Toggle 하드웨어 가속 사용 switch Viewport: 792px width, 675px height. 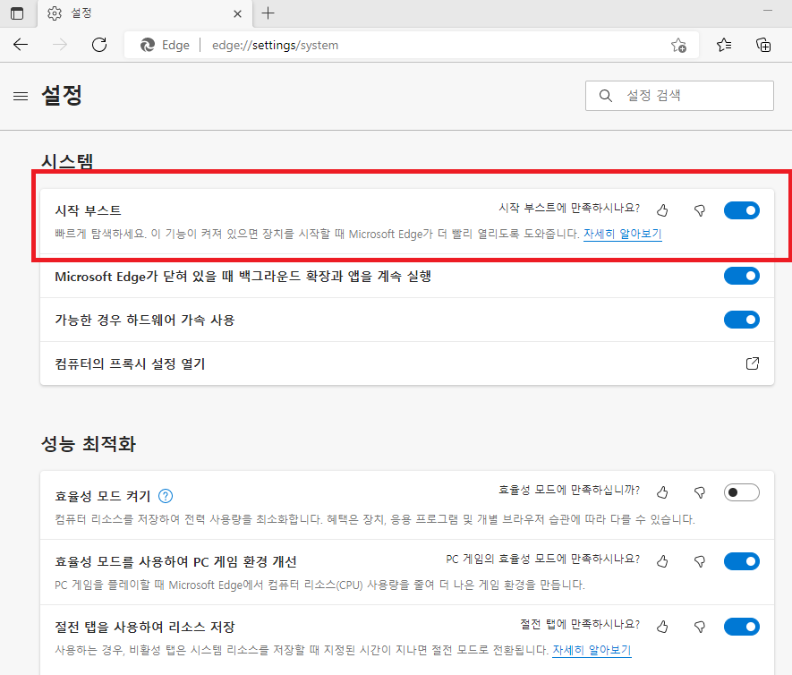coord(742,320)
